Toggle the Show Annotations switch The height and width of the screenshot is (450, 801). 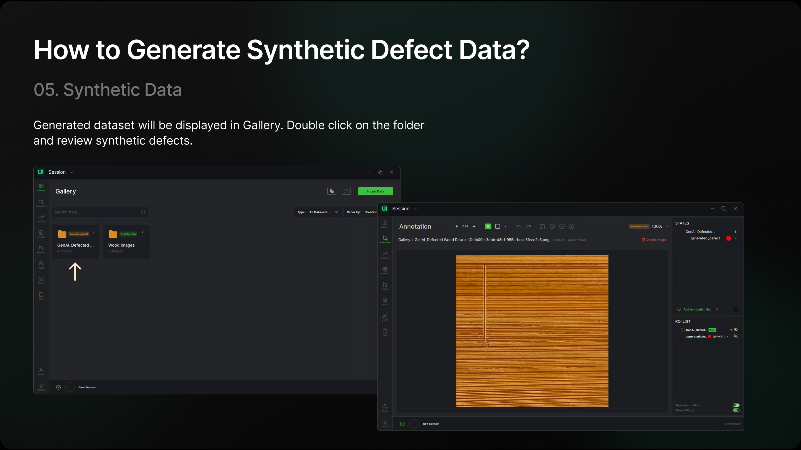[x=736, y=405]
